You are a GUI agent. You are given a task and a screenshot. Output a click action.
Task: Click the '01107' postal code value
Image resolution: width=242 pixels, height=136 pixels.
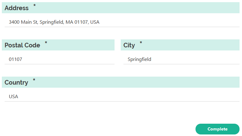click(x=15, y=59)
